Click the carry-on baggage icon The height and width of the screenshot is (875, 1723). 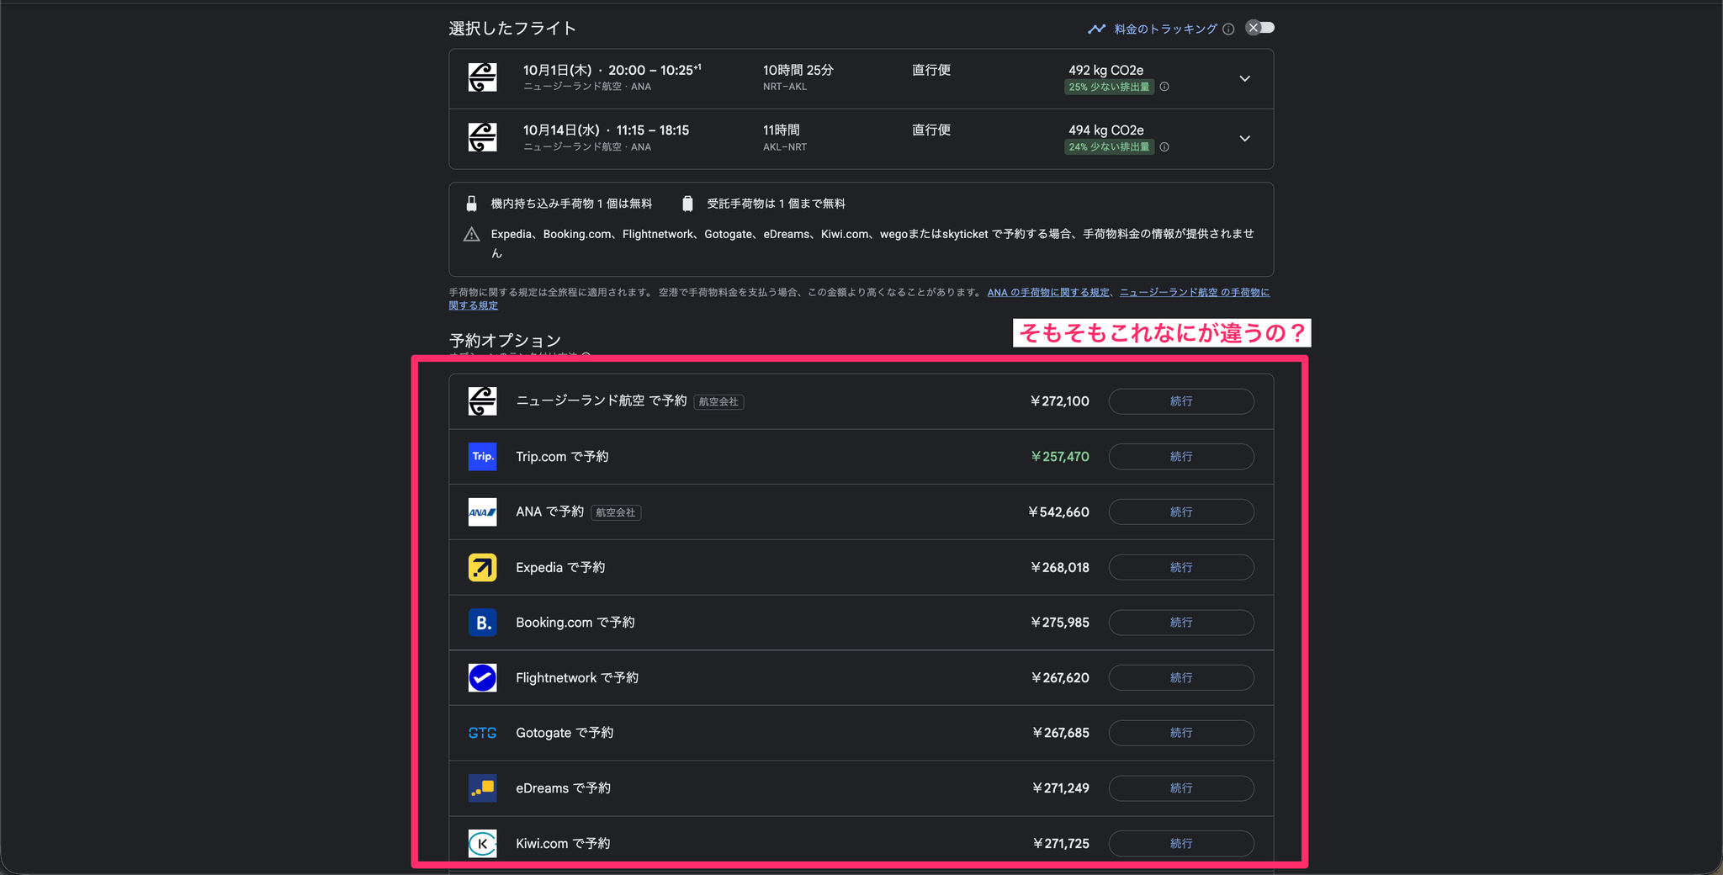point(472,204)
